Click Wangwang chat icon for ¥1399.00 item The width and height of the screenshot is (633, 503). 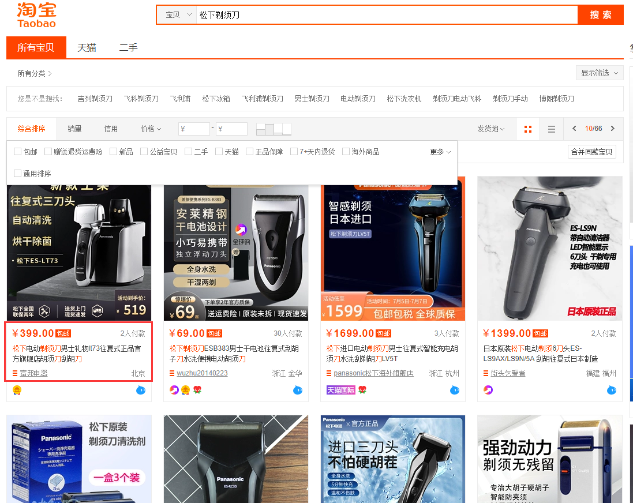[x=612, y=390]
